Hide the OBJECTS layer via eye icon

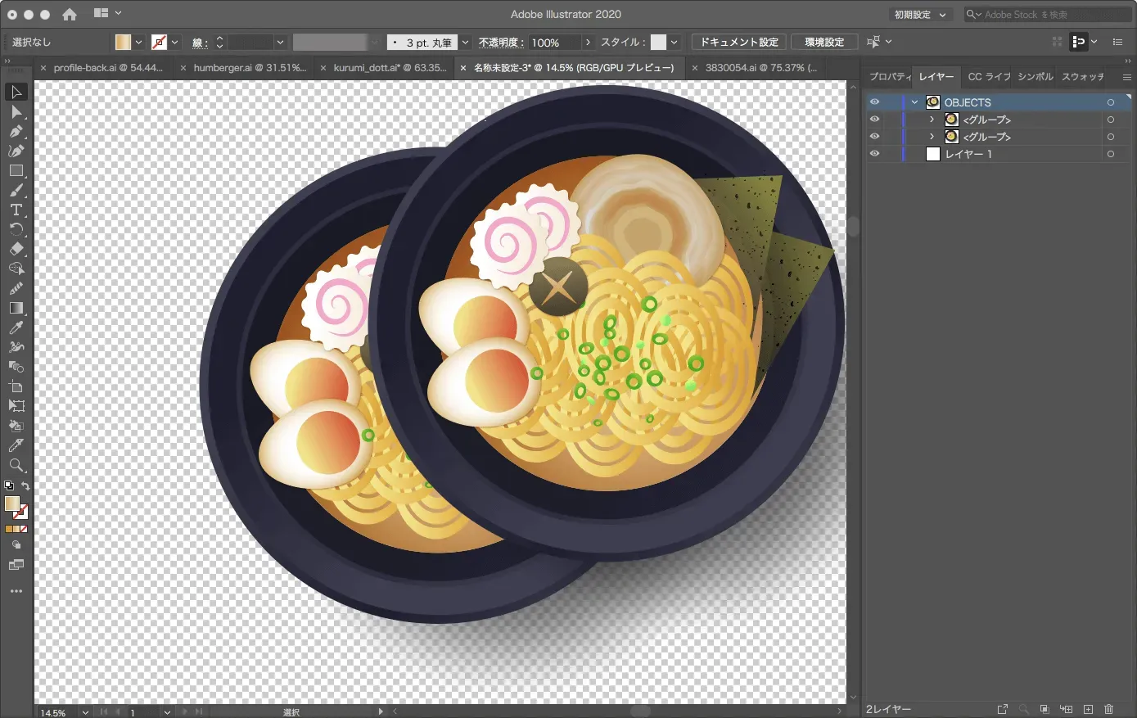(x=874, y=102)
